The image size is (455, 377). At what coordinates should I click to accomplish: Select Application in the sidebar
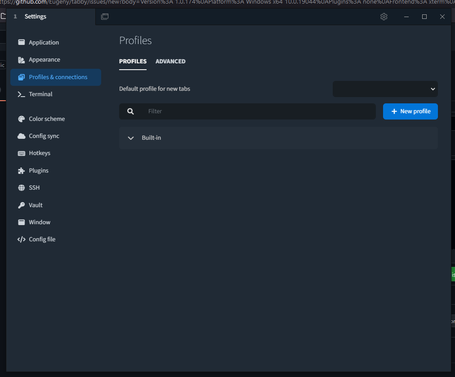44,42
